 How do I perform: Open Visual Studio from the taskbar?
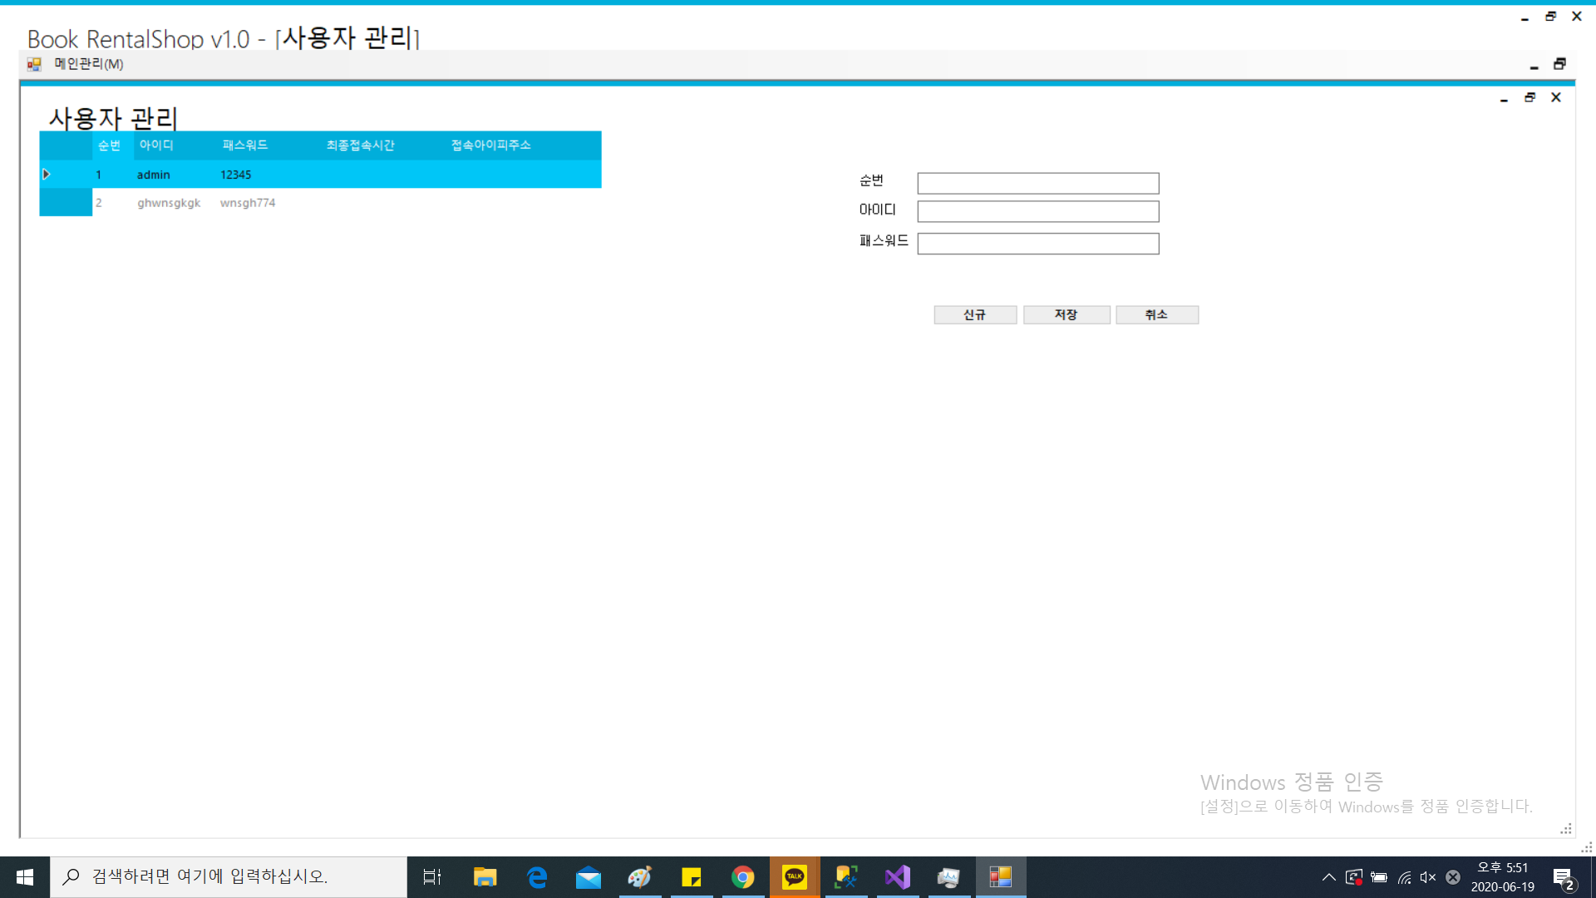click(x=898, y=876)
